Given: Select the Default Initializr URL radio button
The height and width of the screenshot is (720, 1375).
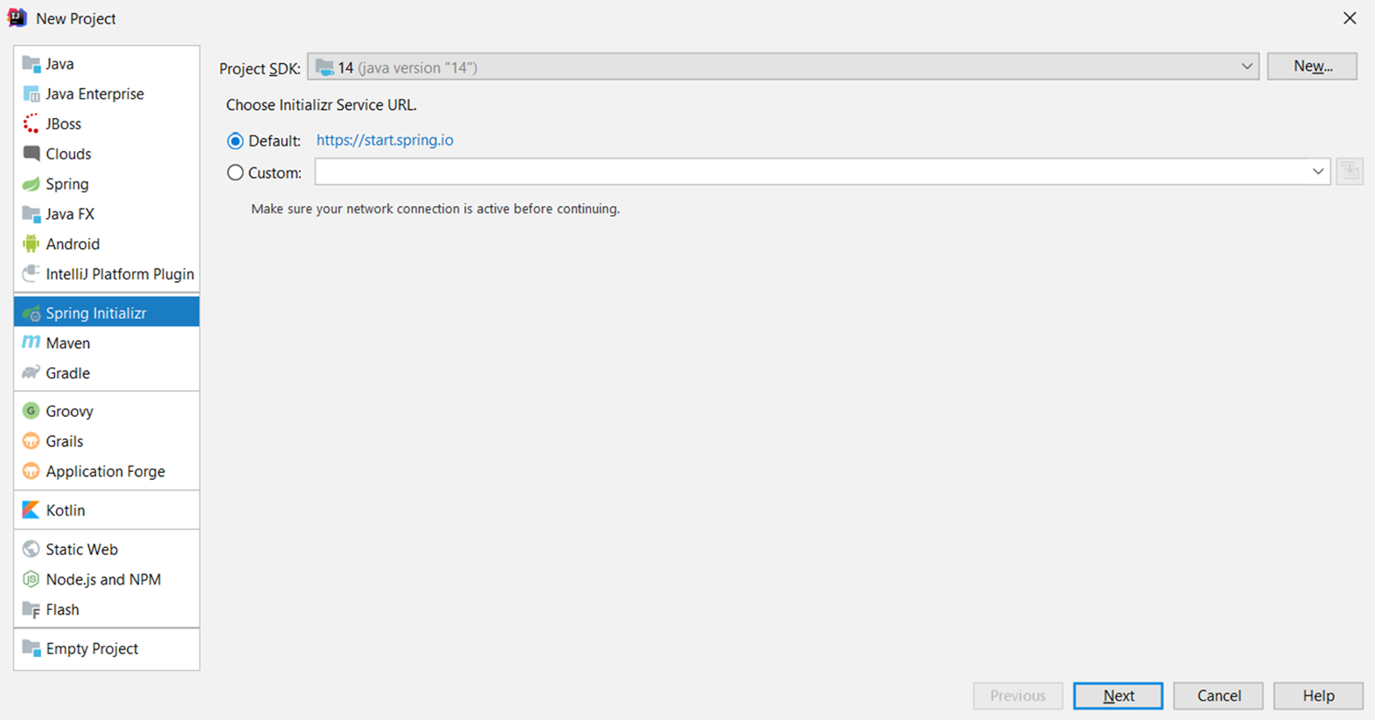Looking at the screenshot, I should (x=235, y=141).
